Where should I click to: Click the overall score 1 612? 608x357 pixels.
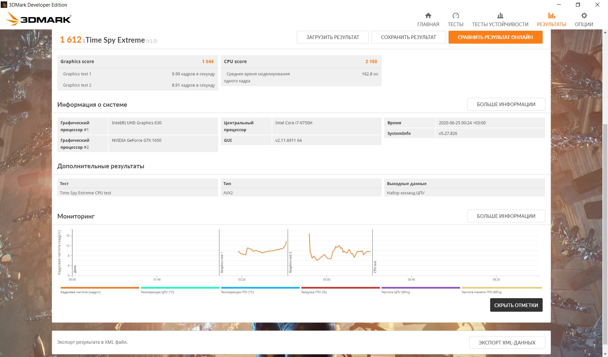tap(71, 40)
